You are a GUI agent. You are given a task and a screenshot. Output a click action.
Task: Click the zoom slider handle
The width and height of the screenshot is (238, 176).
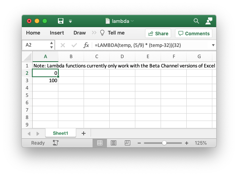[164, 143]
